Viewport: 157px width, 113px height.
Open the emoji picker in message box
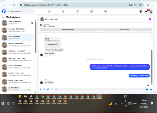pos(147,89)
